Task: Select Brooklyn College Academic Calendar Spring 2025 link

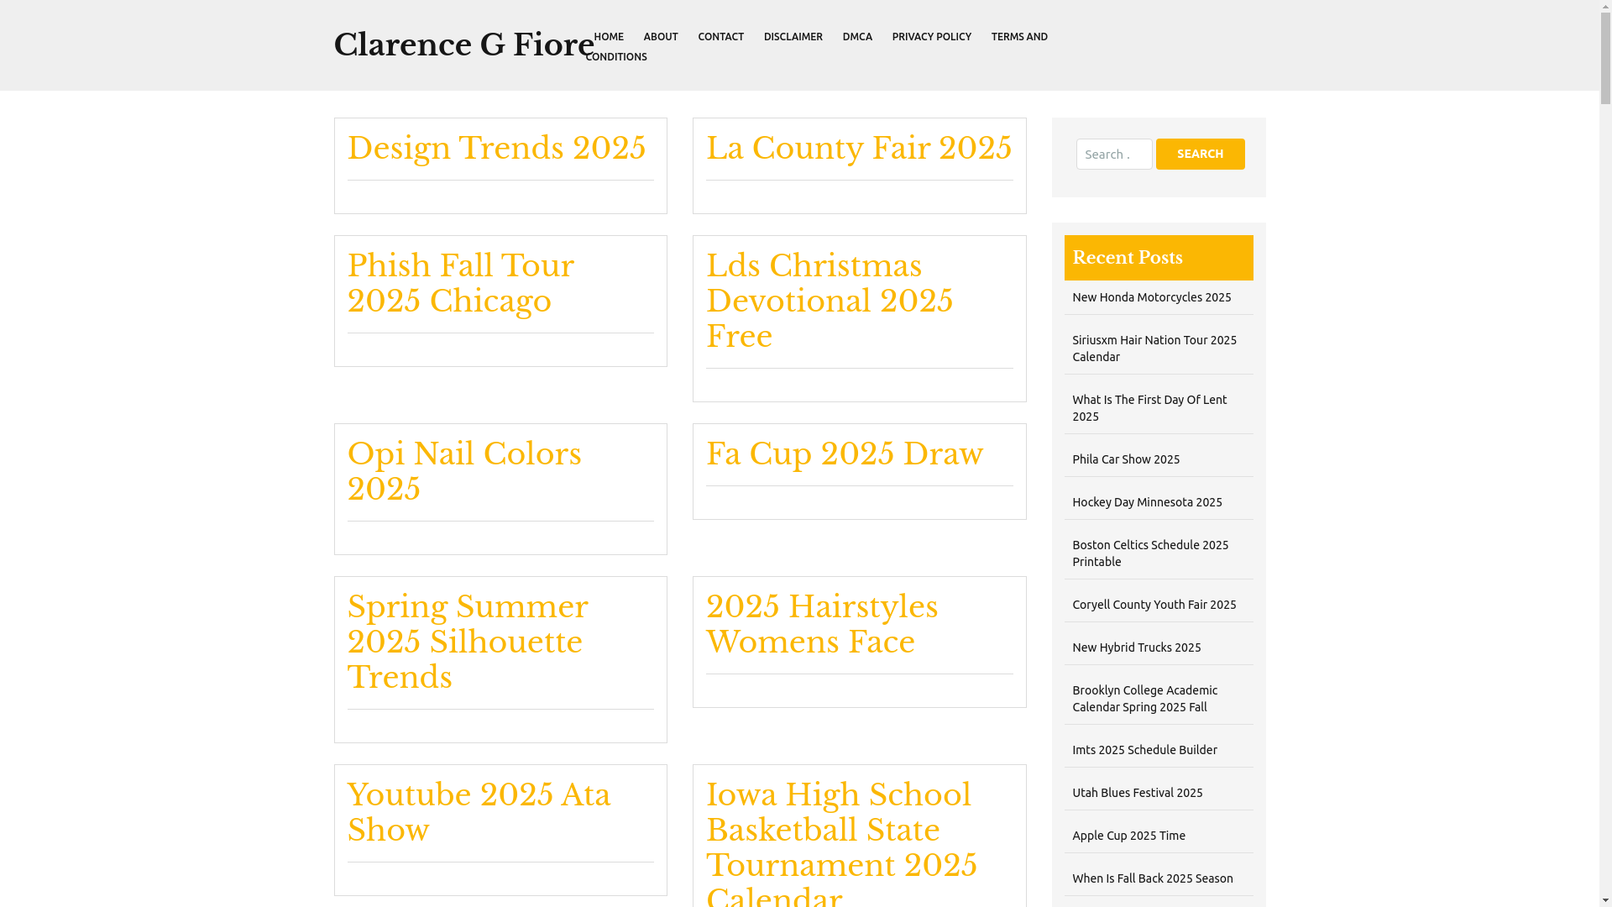Action: coord(1145,699)
